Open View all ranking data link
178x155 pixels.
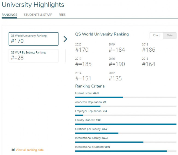tap(30, 150)
